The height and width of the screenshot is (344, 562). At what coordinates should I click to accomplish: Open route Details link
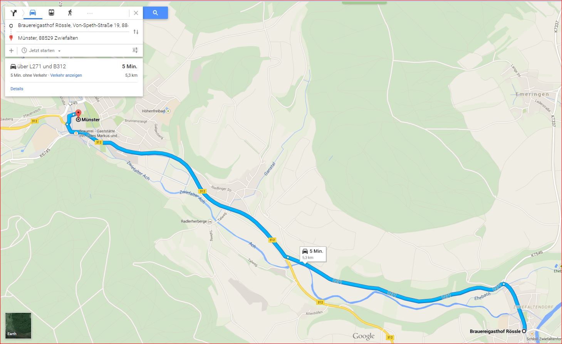click(17, 89)
